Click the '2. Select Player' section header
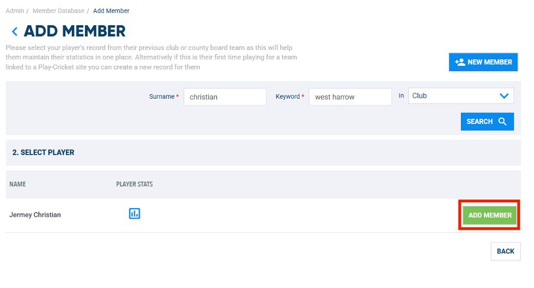The width and height of the screenshot is (534, 288). 44,152
